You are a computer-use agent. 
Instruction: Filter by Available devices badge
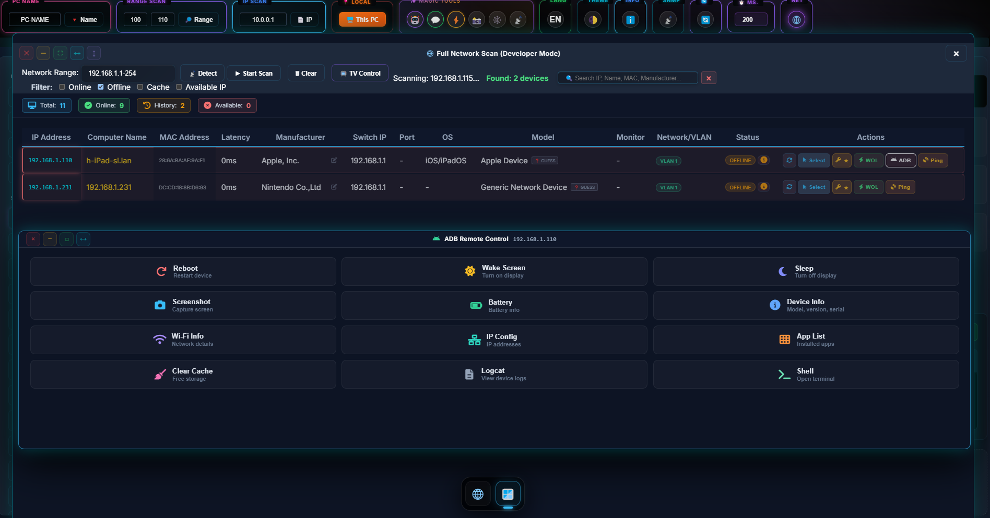(x=227, y=105)
